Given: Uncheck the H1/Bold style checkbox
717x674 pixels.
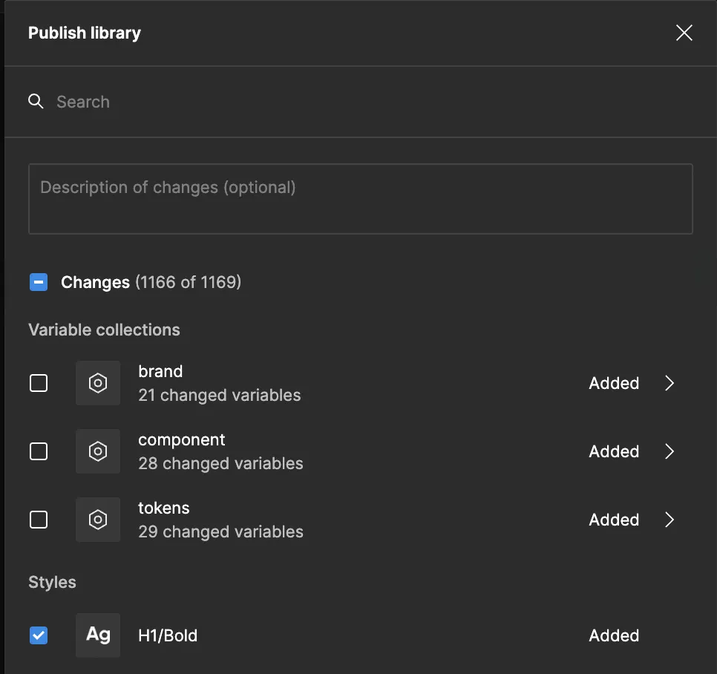Looking at the screenshot, I should click(39, 635).
